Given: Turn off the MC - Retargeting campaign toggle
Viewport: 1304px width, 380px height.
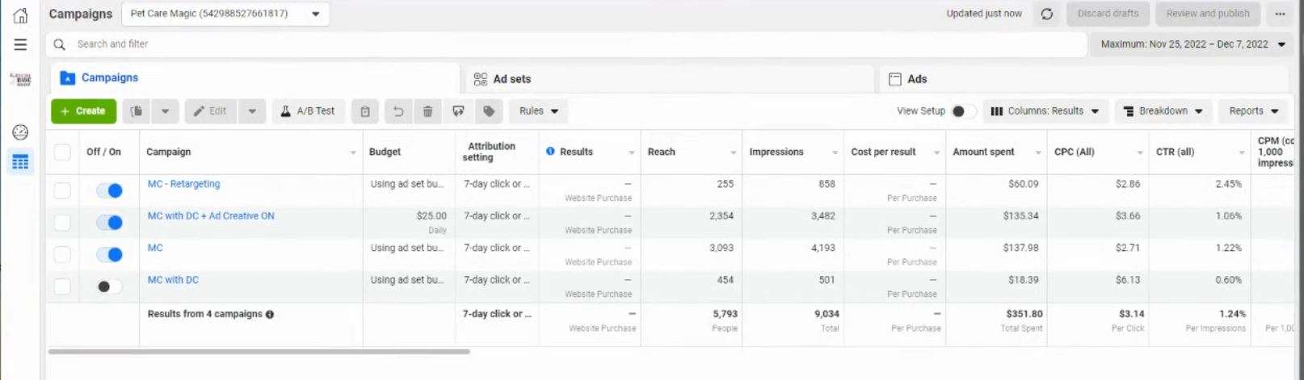Looking at the screenshot, I should click(x=109, y=190).
